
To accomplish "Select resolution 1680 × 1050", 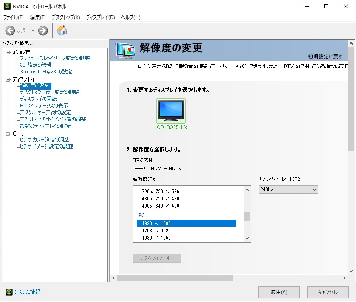I will (156, 238).
